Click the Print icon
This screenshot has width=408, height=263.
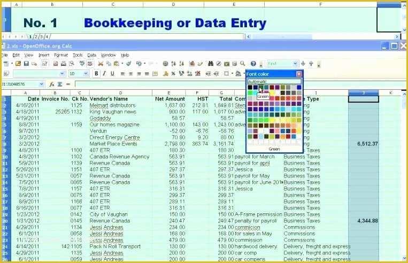pyautogui.click(x=63, y=64)
